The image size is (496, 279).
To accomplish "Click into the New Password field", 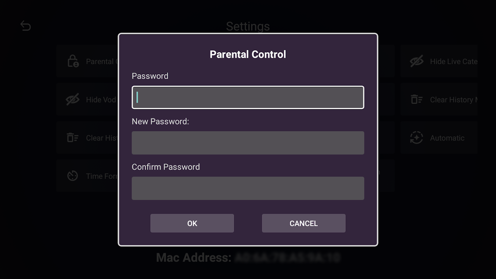I will 248,143.
